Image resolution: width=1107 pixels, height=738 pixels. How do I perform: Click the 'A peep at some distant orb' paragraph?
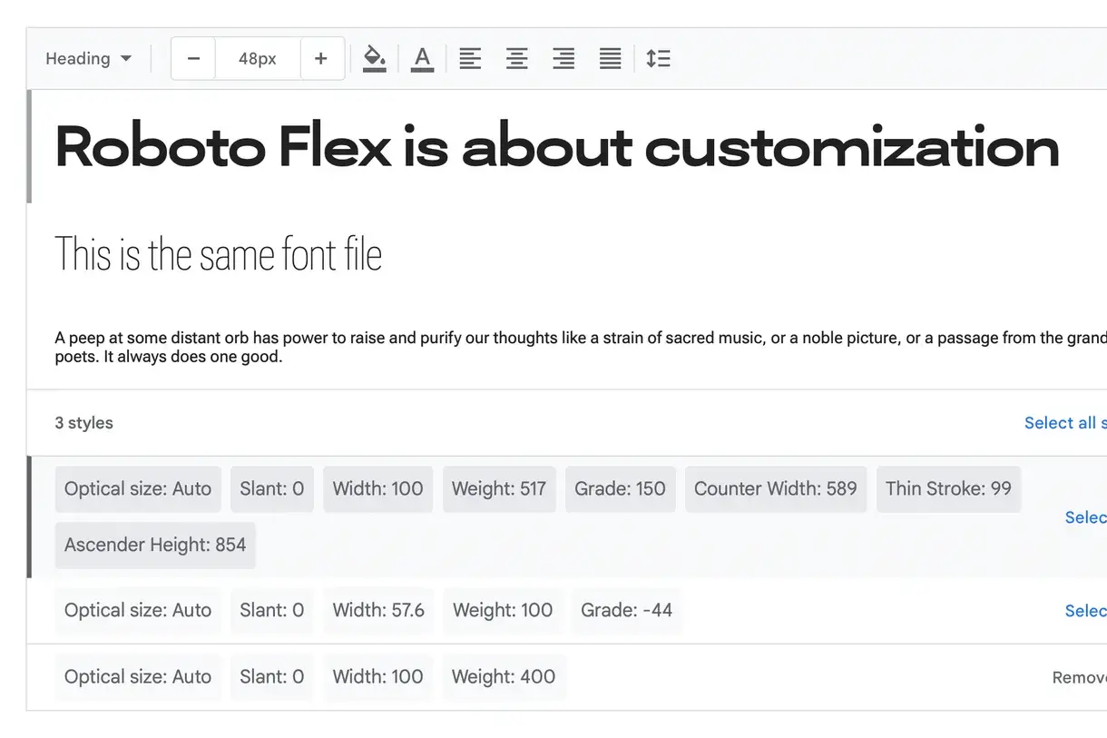[581, 347]
